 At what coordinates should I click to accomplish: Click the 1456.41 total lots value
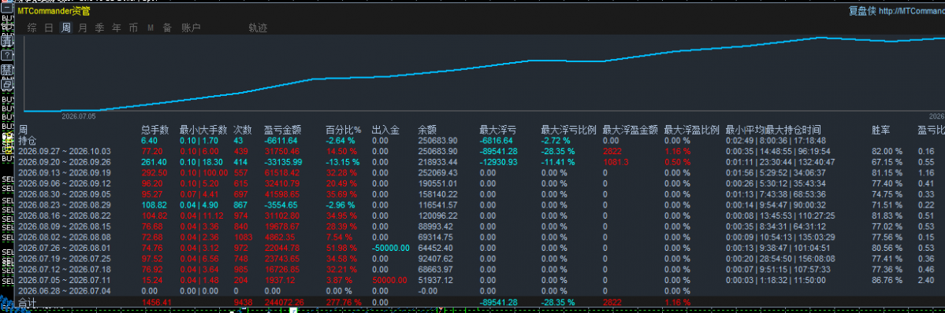coord(156,302)
